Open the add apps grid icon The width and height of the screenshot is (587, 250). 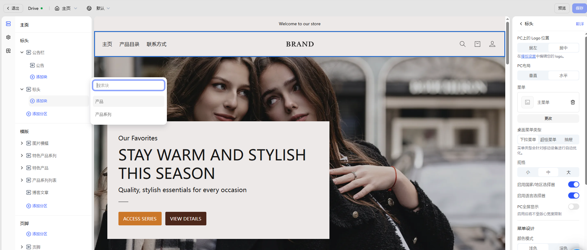click(8, 51)
